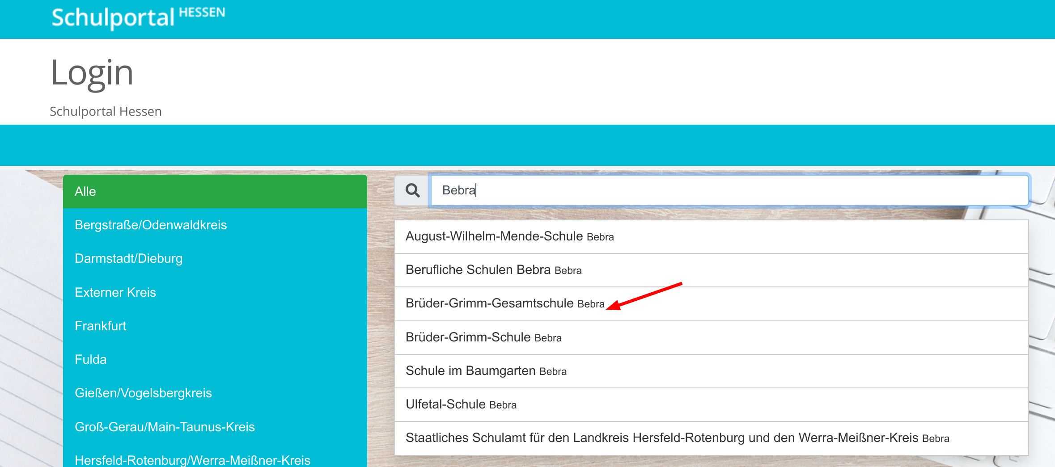Select Brüder-Grimm-Gesamtschule Bebra
1055x467 pixels.
tap(712, 304)
